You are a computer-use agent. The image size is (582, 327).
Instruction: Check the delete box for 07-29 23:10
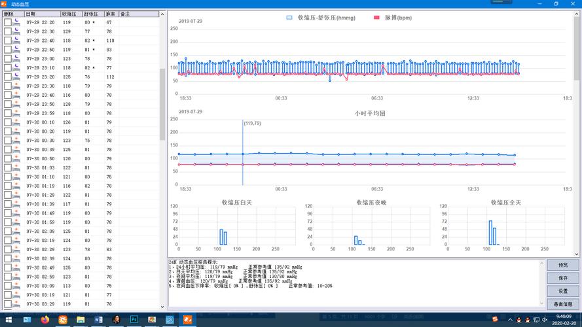(8, 68)
